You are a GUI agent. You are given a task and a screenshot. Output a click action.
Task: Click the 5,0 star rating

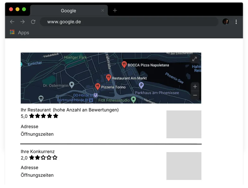39,116
